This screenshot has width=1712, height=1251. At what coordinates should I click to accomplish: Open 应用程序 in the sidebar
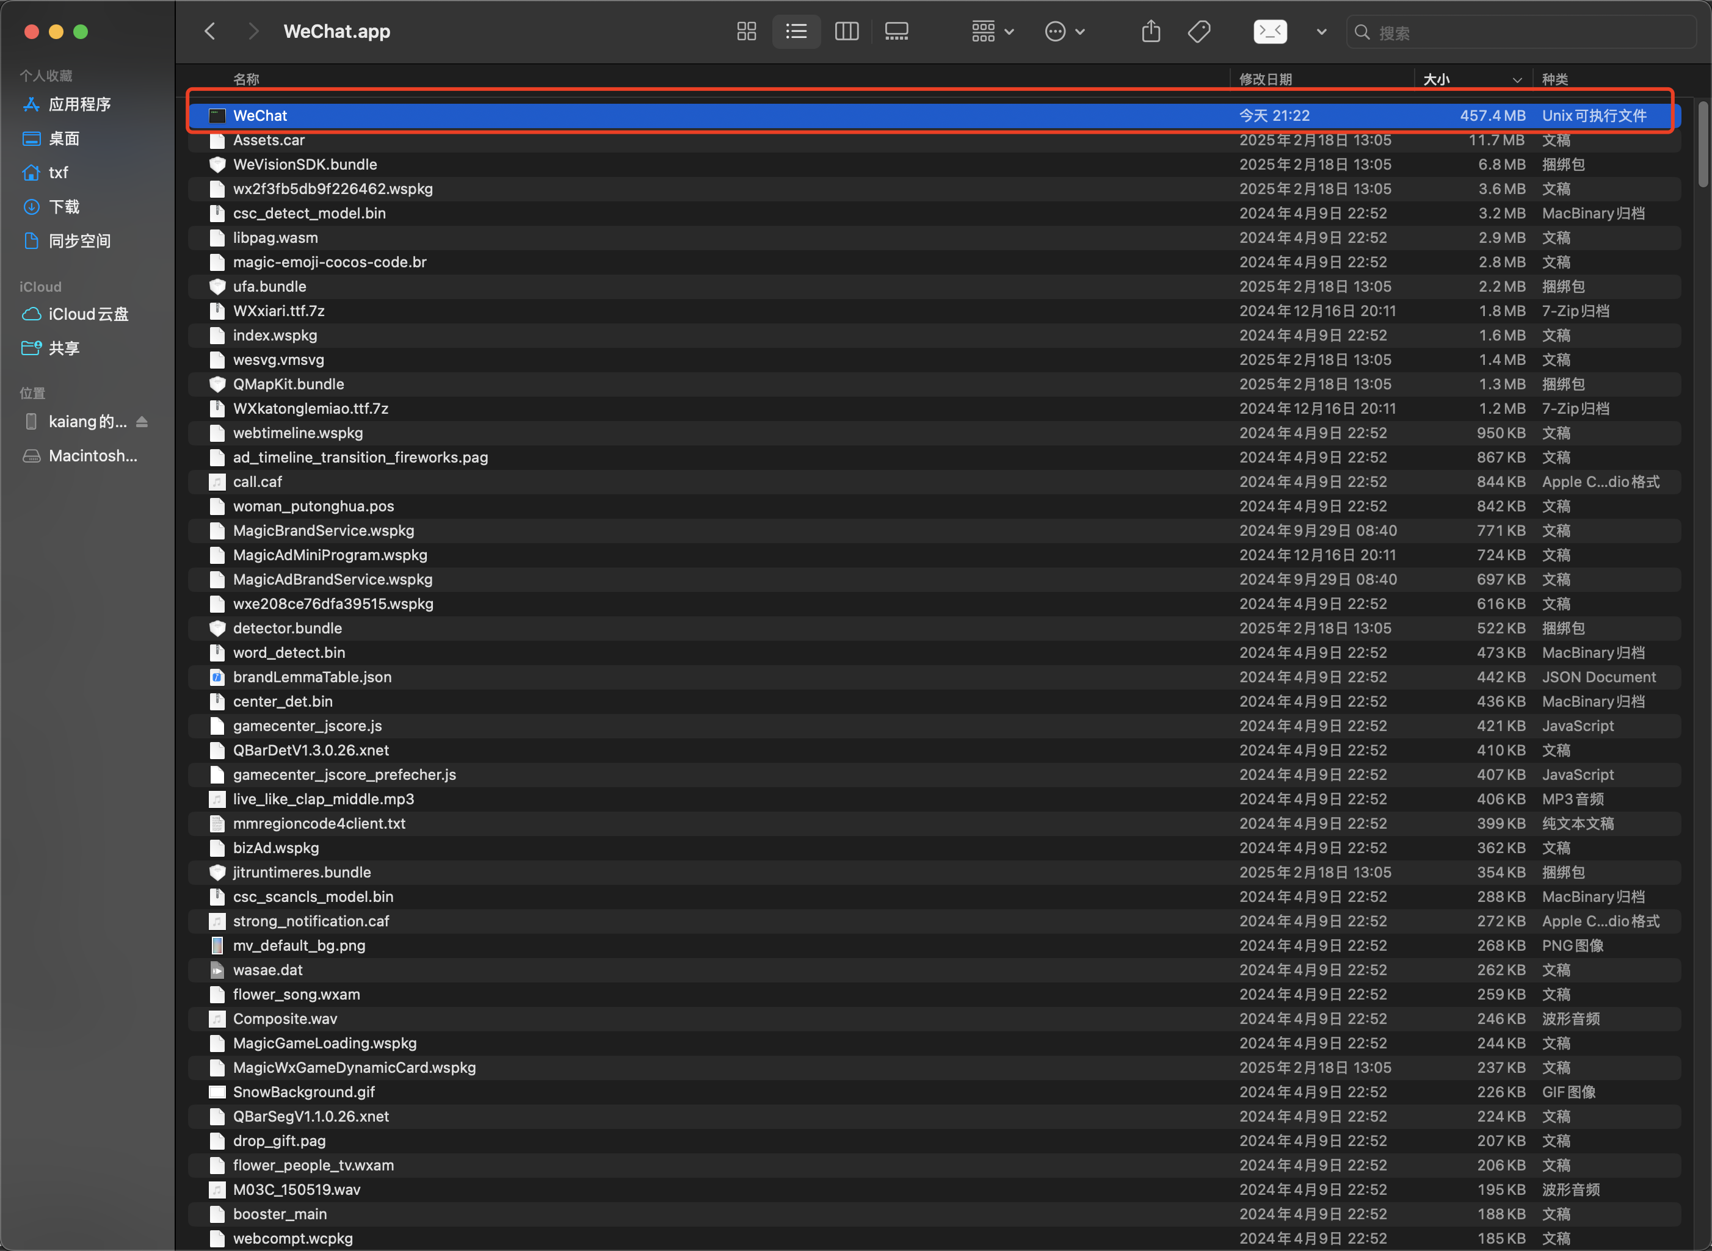(x=79, y=104)
